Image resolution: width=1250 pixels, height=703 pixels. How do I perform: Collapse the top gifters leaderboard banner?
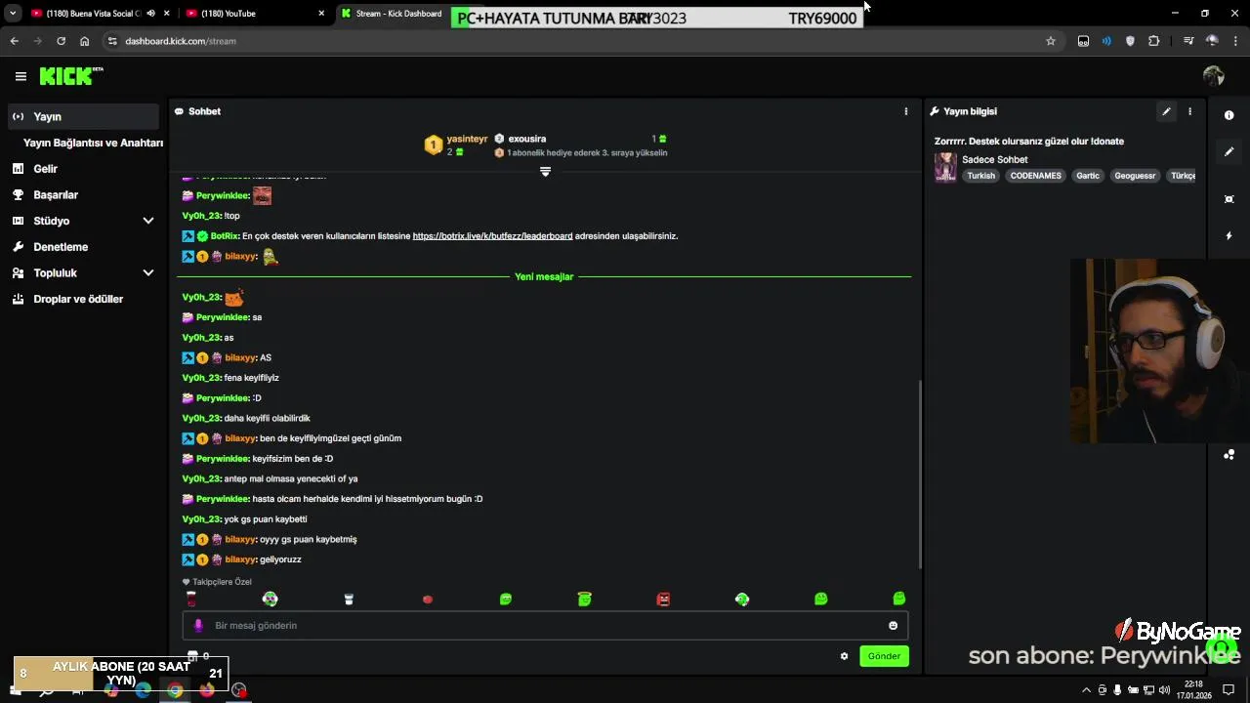coord(545,172)
